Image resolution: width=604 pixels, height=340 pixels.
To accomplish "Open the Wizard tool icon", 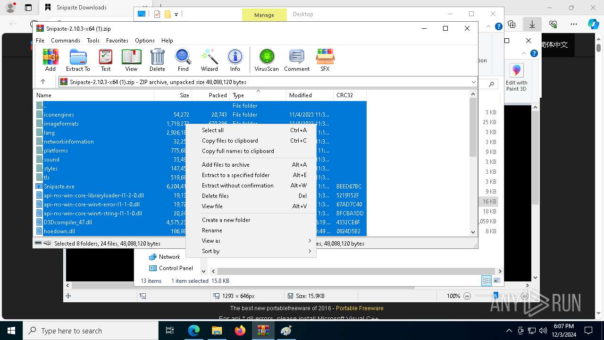I will [x=209, y=60].
